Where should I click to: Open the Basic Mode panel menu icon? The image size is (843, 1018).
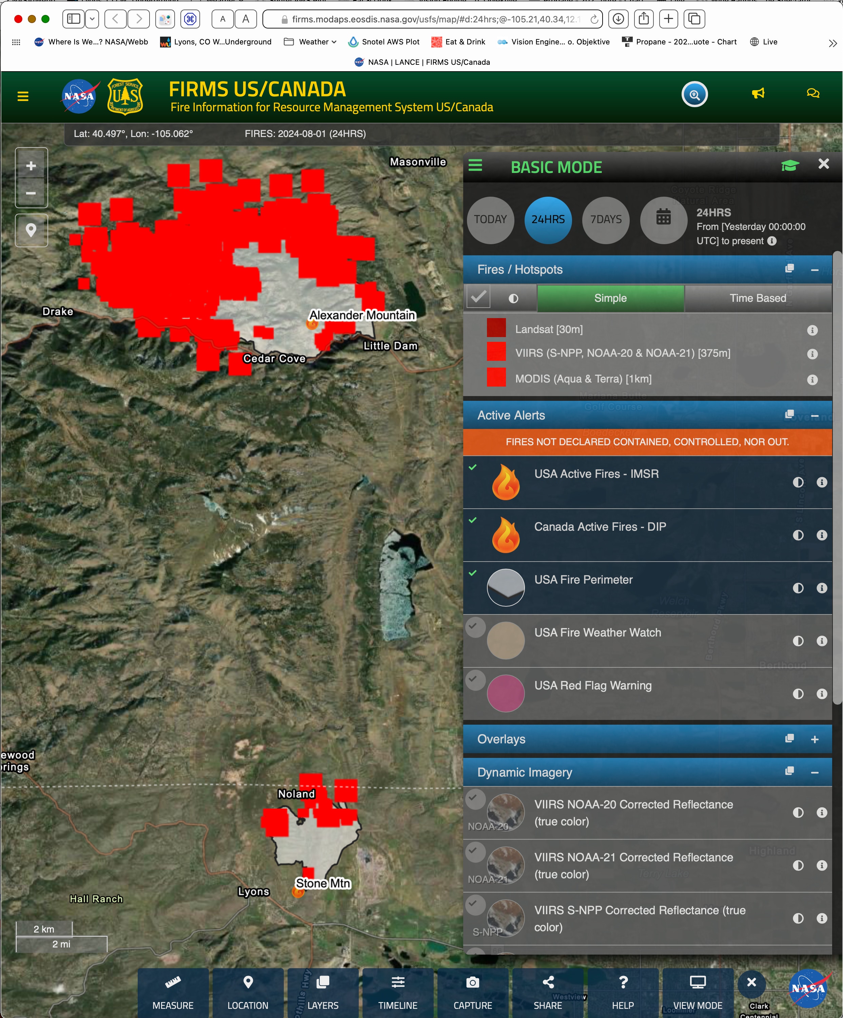point(475,166)
